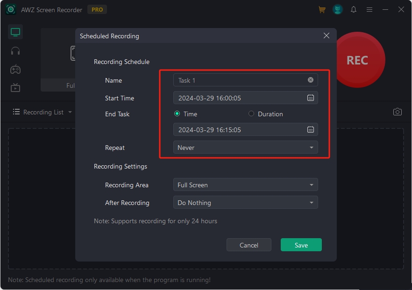Click the Start Time label
Viewport: 412px width, 290px height.
[120, 98]
